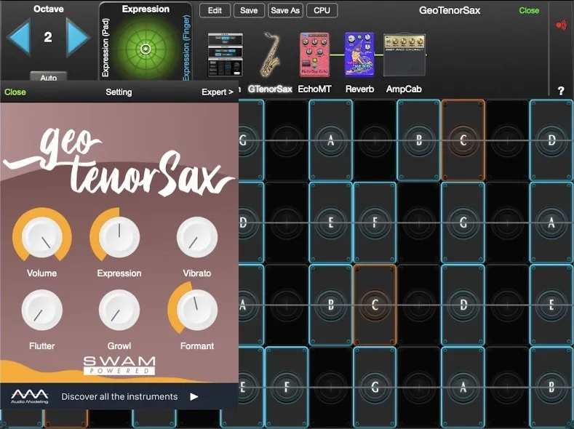The width and height of the screenshot is (574, 429).
Task: Tap the B pad ending the E-F-G-A-B row
Action: (x=551, y=387)
